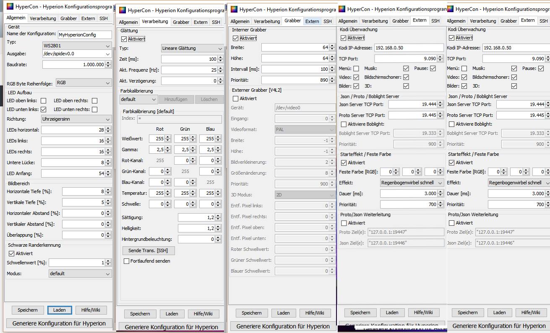Decrease Baudrate using the down arrow

pyautogui.click(x=108, y=66)
